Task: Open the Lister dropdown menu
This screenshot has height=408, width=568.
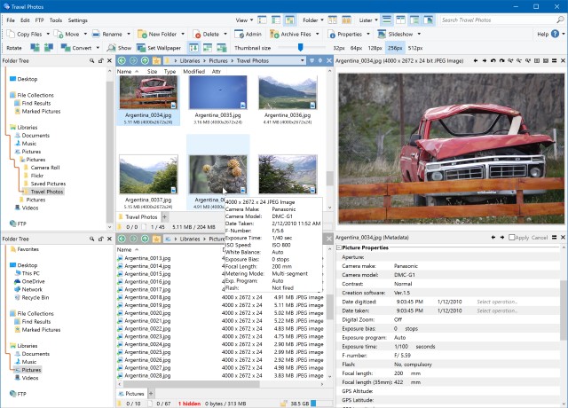Action: (368, 20)
